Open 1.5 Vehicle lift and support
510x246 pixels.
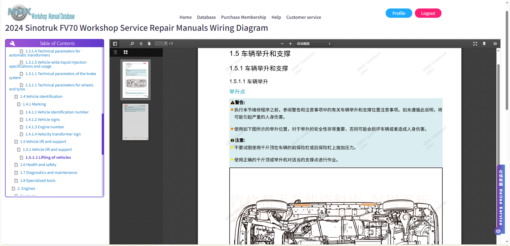pos(43,142)
